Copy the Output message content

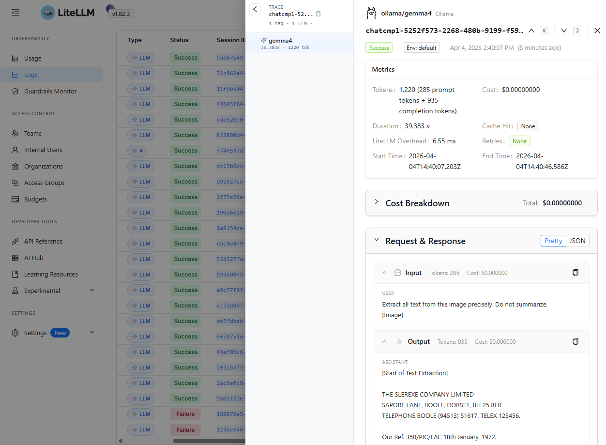[575, 341]
